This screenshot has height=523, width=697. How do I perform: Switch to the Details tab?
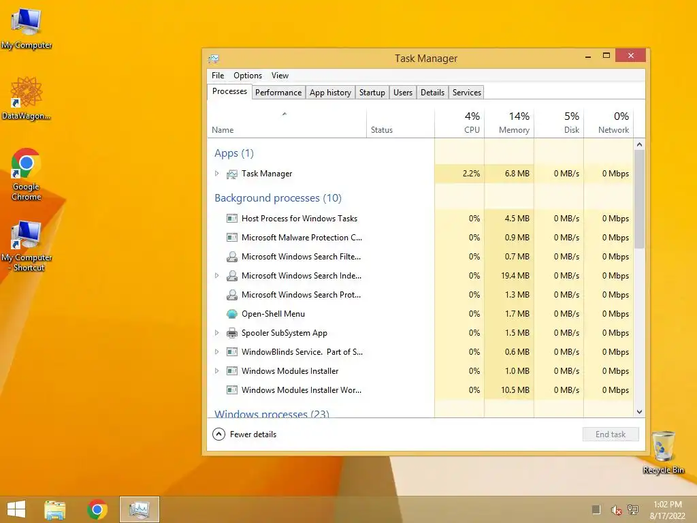(x=432, y=93)
